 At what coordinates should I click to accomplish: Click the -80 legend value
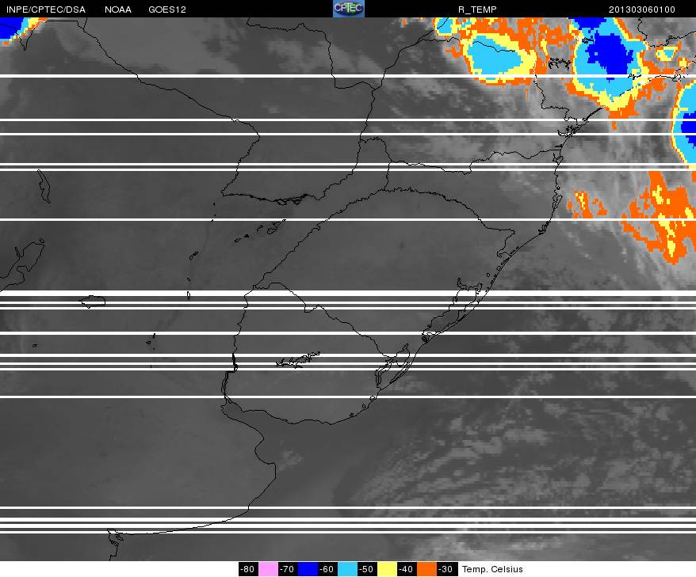pyautogui.click(x=248, y=569)
